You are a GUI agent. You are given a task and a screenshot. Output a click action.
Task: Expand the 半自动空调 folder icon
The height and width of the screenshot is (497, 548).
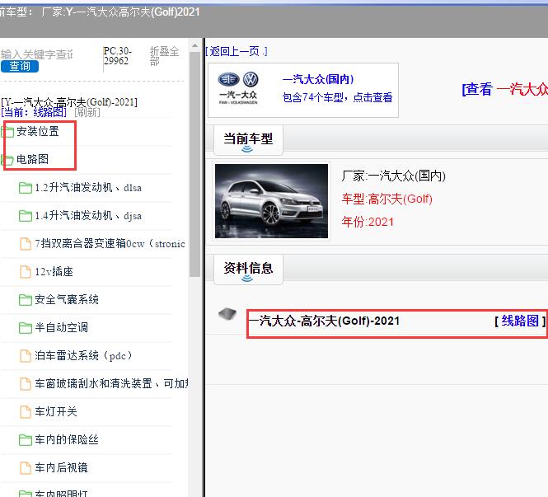(26, 327)
